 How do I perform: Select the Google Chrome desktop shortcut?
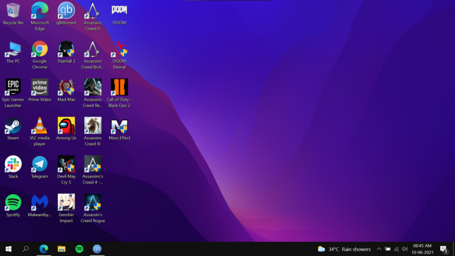coord(40,55)
